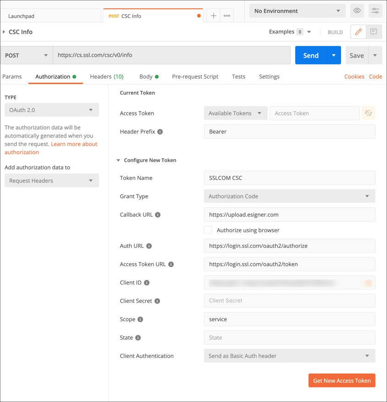Click the blue Send button
Image resolution: width=387 pixels, height=402 pixels.
pos(310,55)
